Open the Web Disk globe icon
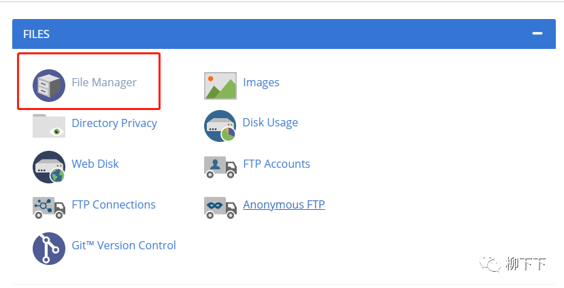The height and width of the screenshot is (288, 564). click(x=49, y=166)
